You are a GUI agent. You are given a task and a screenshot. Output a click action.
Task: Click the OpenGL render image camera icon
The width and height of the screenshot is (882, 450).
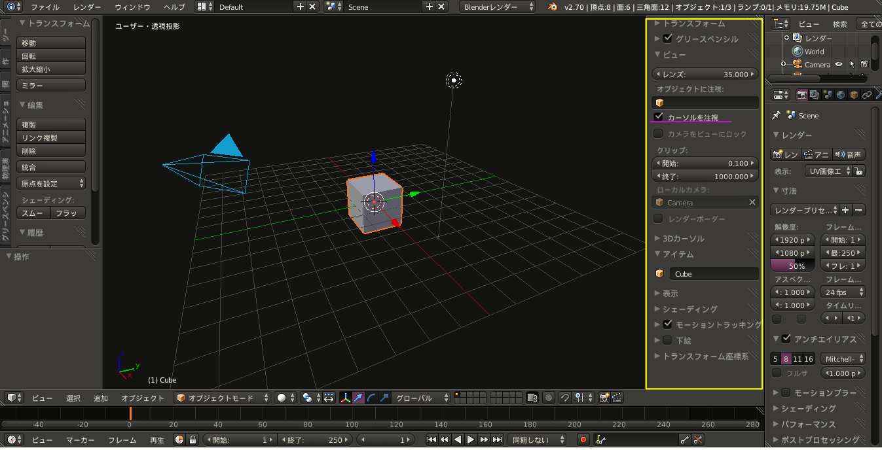[x=604, y=398]
